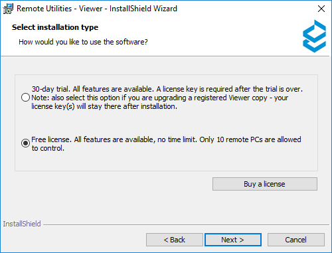Select the 30-day trial radio button
332x253 pixels.
click(x=25, y=98)
